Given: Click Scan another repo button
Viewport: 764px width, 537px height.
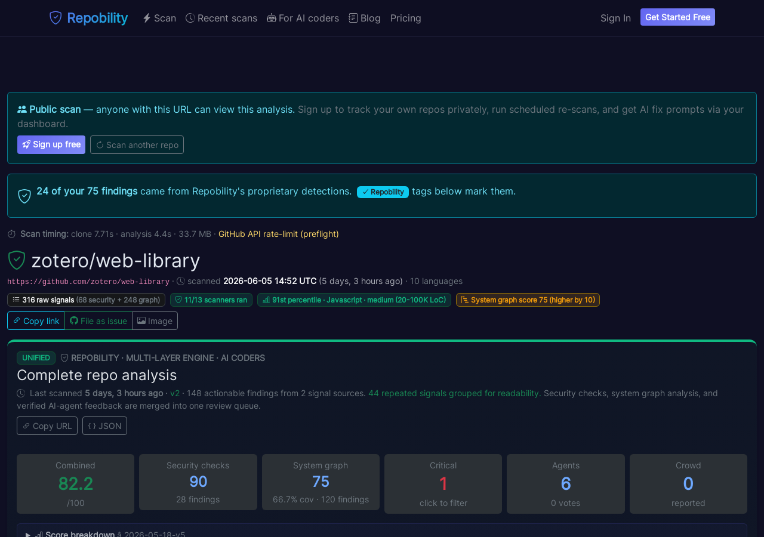Looking at the screenshot, I should (x=137, y=144).
